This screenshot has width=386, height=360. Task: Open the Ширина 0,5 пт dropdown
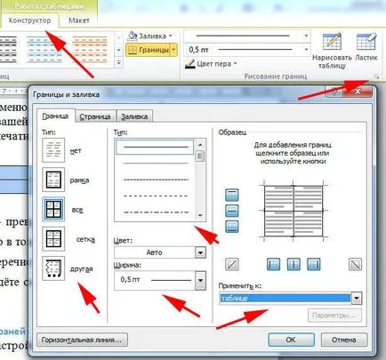(200, 280)
